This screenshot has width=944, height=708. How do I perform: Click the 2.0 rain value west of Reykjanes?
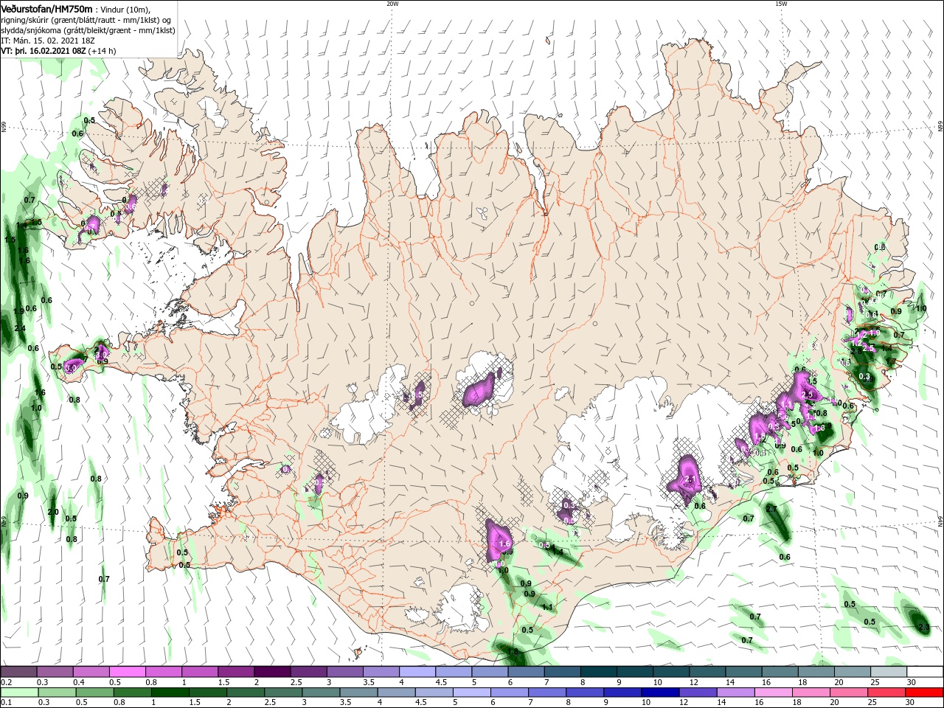pyautogui.click(x=53, y=512)
